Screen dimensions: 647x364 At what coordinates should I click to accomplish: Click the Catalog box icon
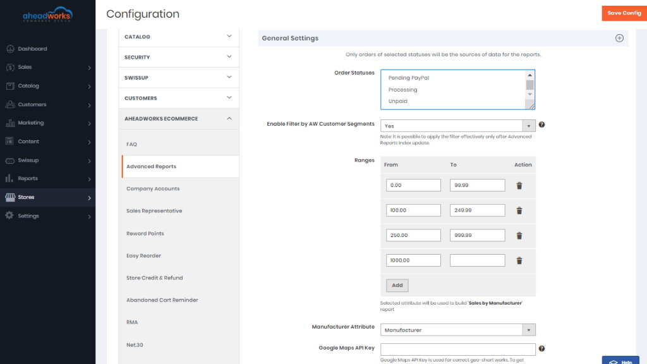10,86
